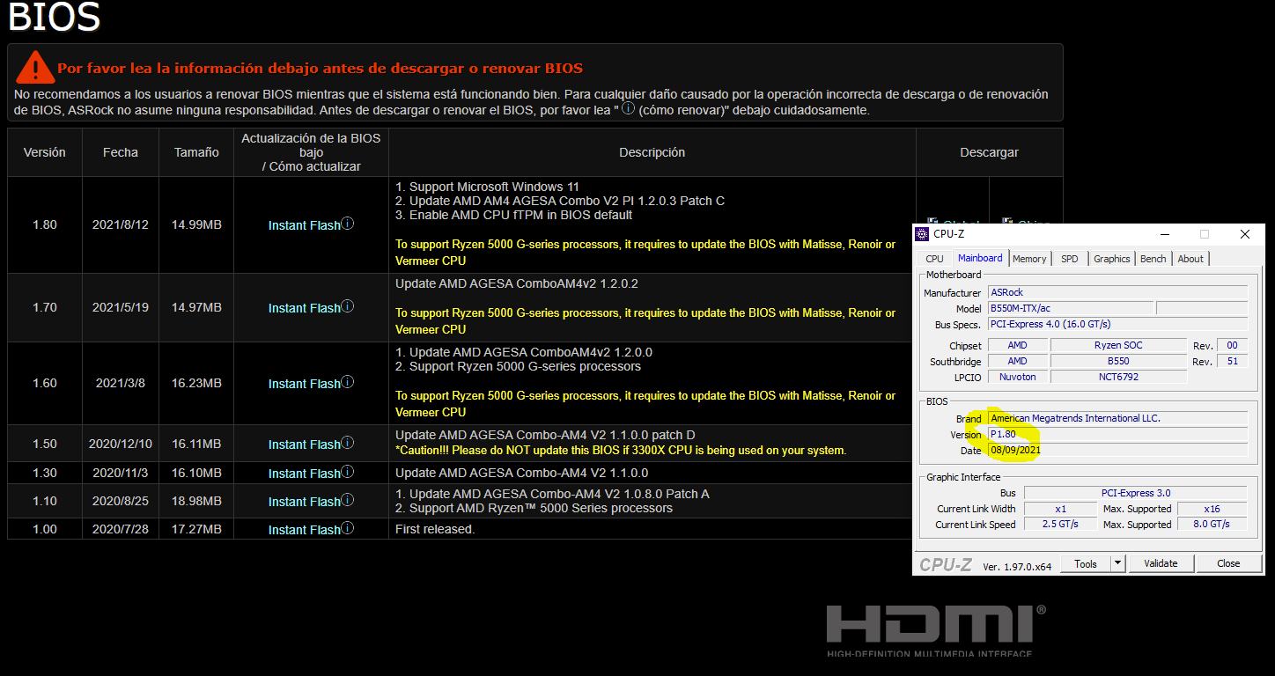
Task: Click the Southbridge field showing B550
Action: (x=1118, y=361)
